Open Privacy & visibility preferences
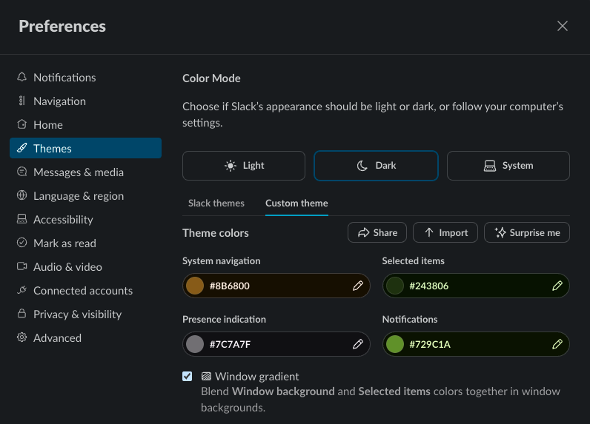This screenshot has width=590, height=424. point(85,314)
